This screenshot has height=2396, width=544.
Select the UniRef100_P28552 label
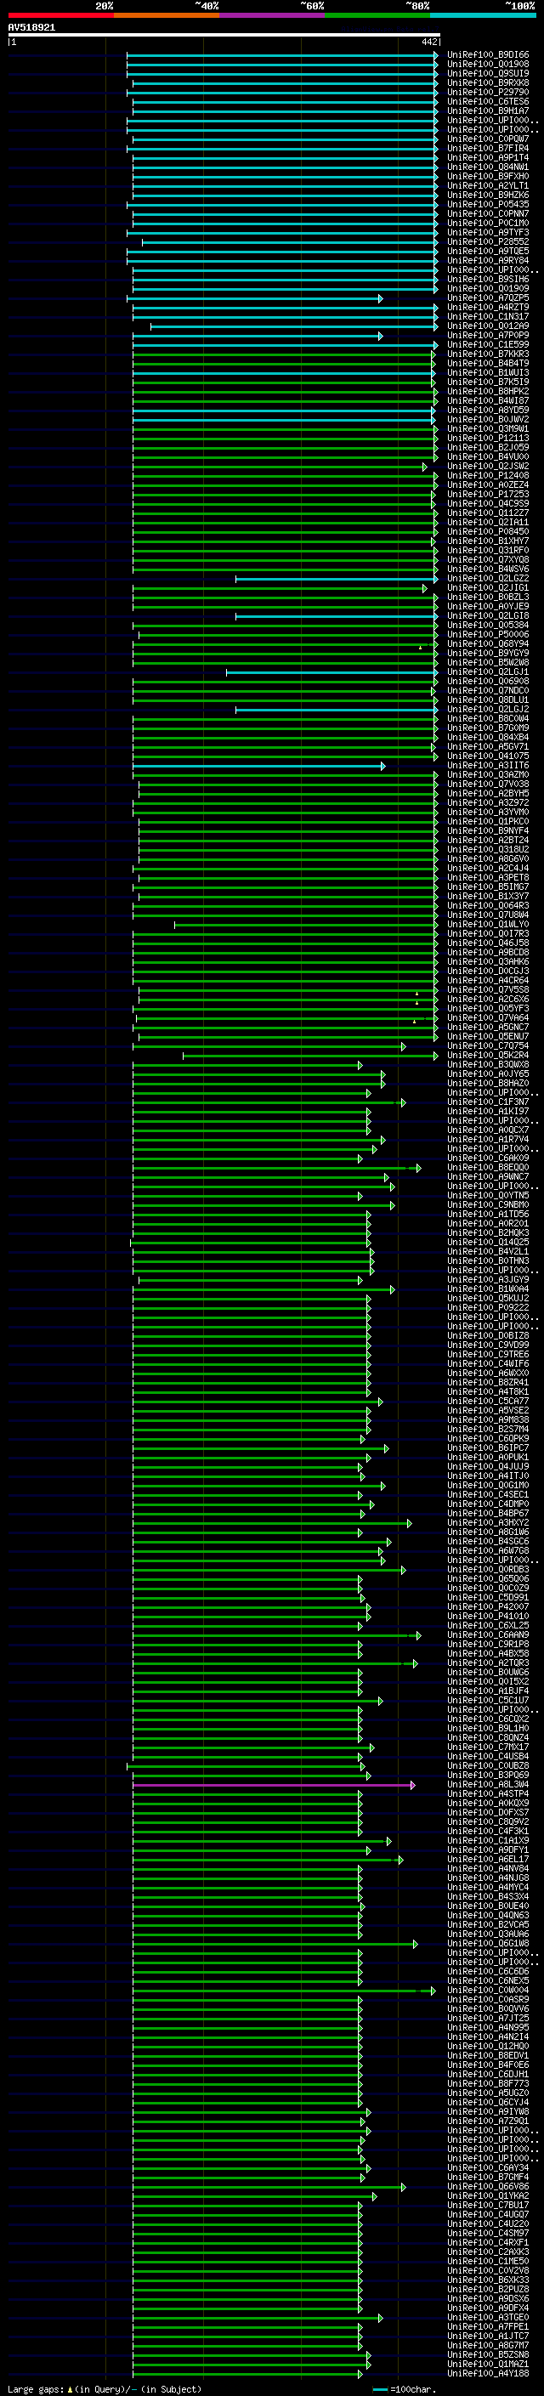(x=488, y=242)
